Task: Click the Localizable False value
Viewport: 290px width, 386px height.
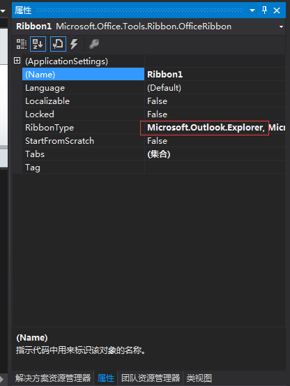Action: [215, 101]
